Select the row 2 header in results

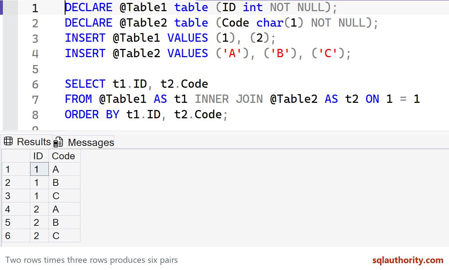16,183
